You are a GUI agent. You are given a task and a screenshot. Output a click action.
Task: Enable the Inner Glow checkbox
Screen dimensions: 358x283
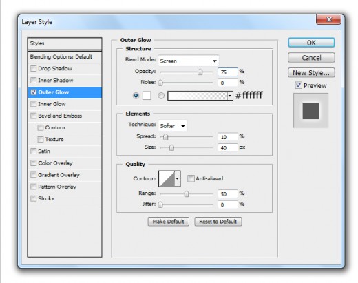pyautogui.click(x=34, y=104)
